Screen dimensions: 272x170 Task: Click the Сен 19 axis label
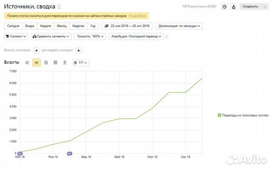(186, 157)
